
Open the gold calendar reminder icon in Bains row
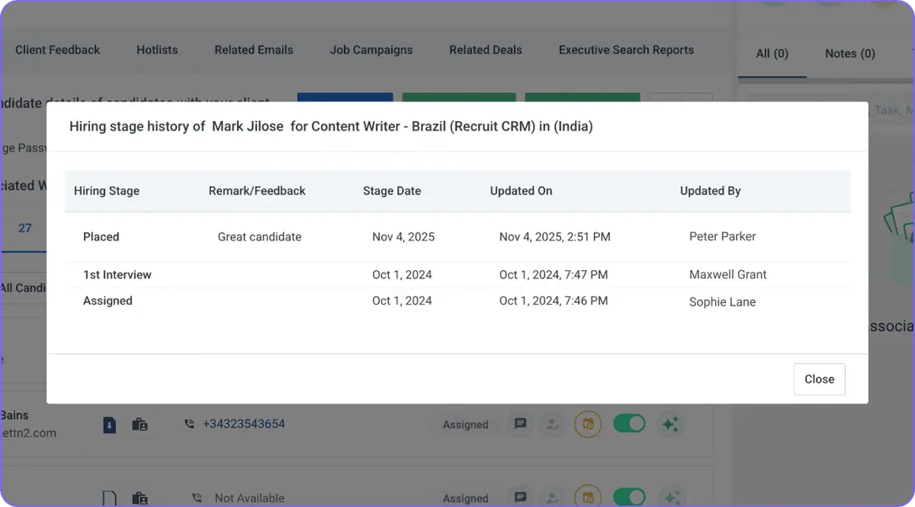click(589, 424)
